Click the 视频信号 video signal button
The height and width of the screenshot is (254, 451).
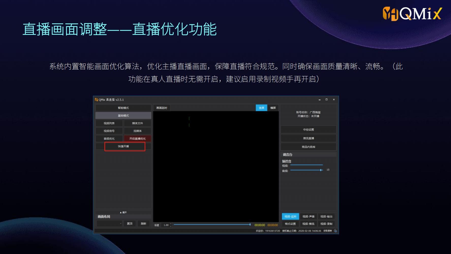(109, 131)
